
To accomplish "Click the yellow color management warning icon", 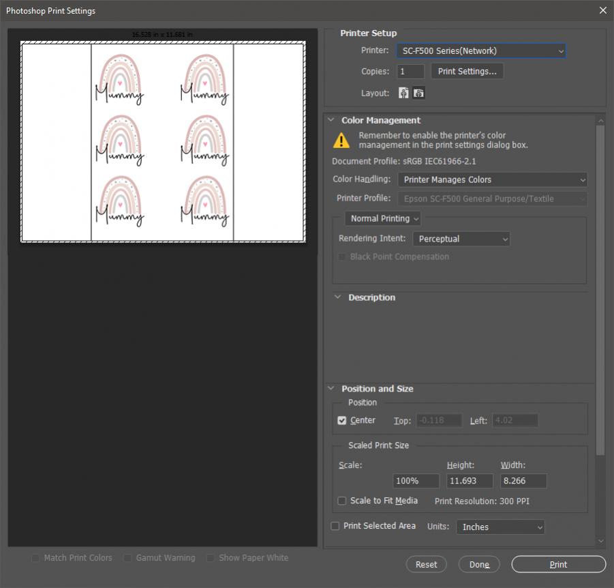I will [x=341, y=141].
